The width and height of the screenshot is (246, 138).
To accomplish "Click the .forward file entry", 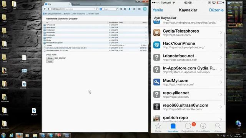I will [x=49, y=45].
